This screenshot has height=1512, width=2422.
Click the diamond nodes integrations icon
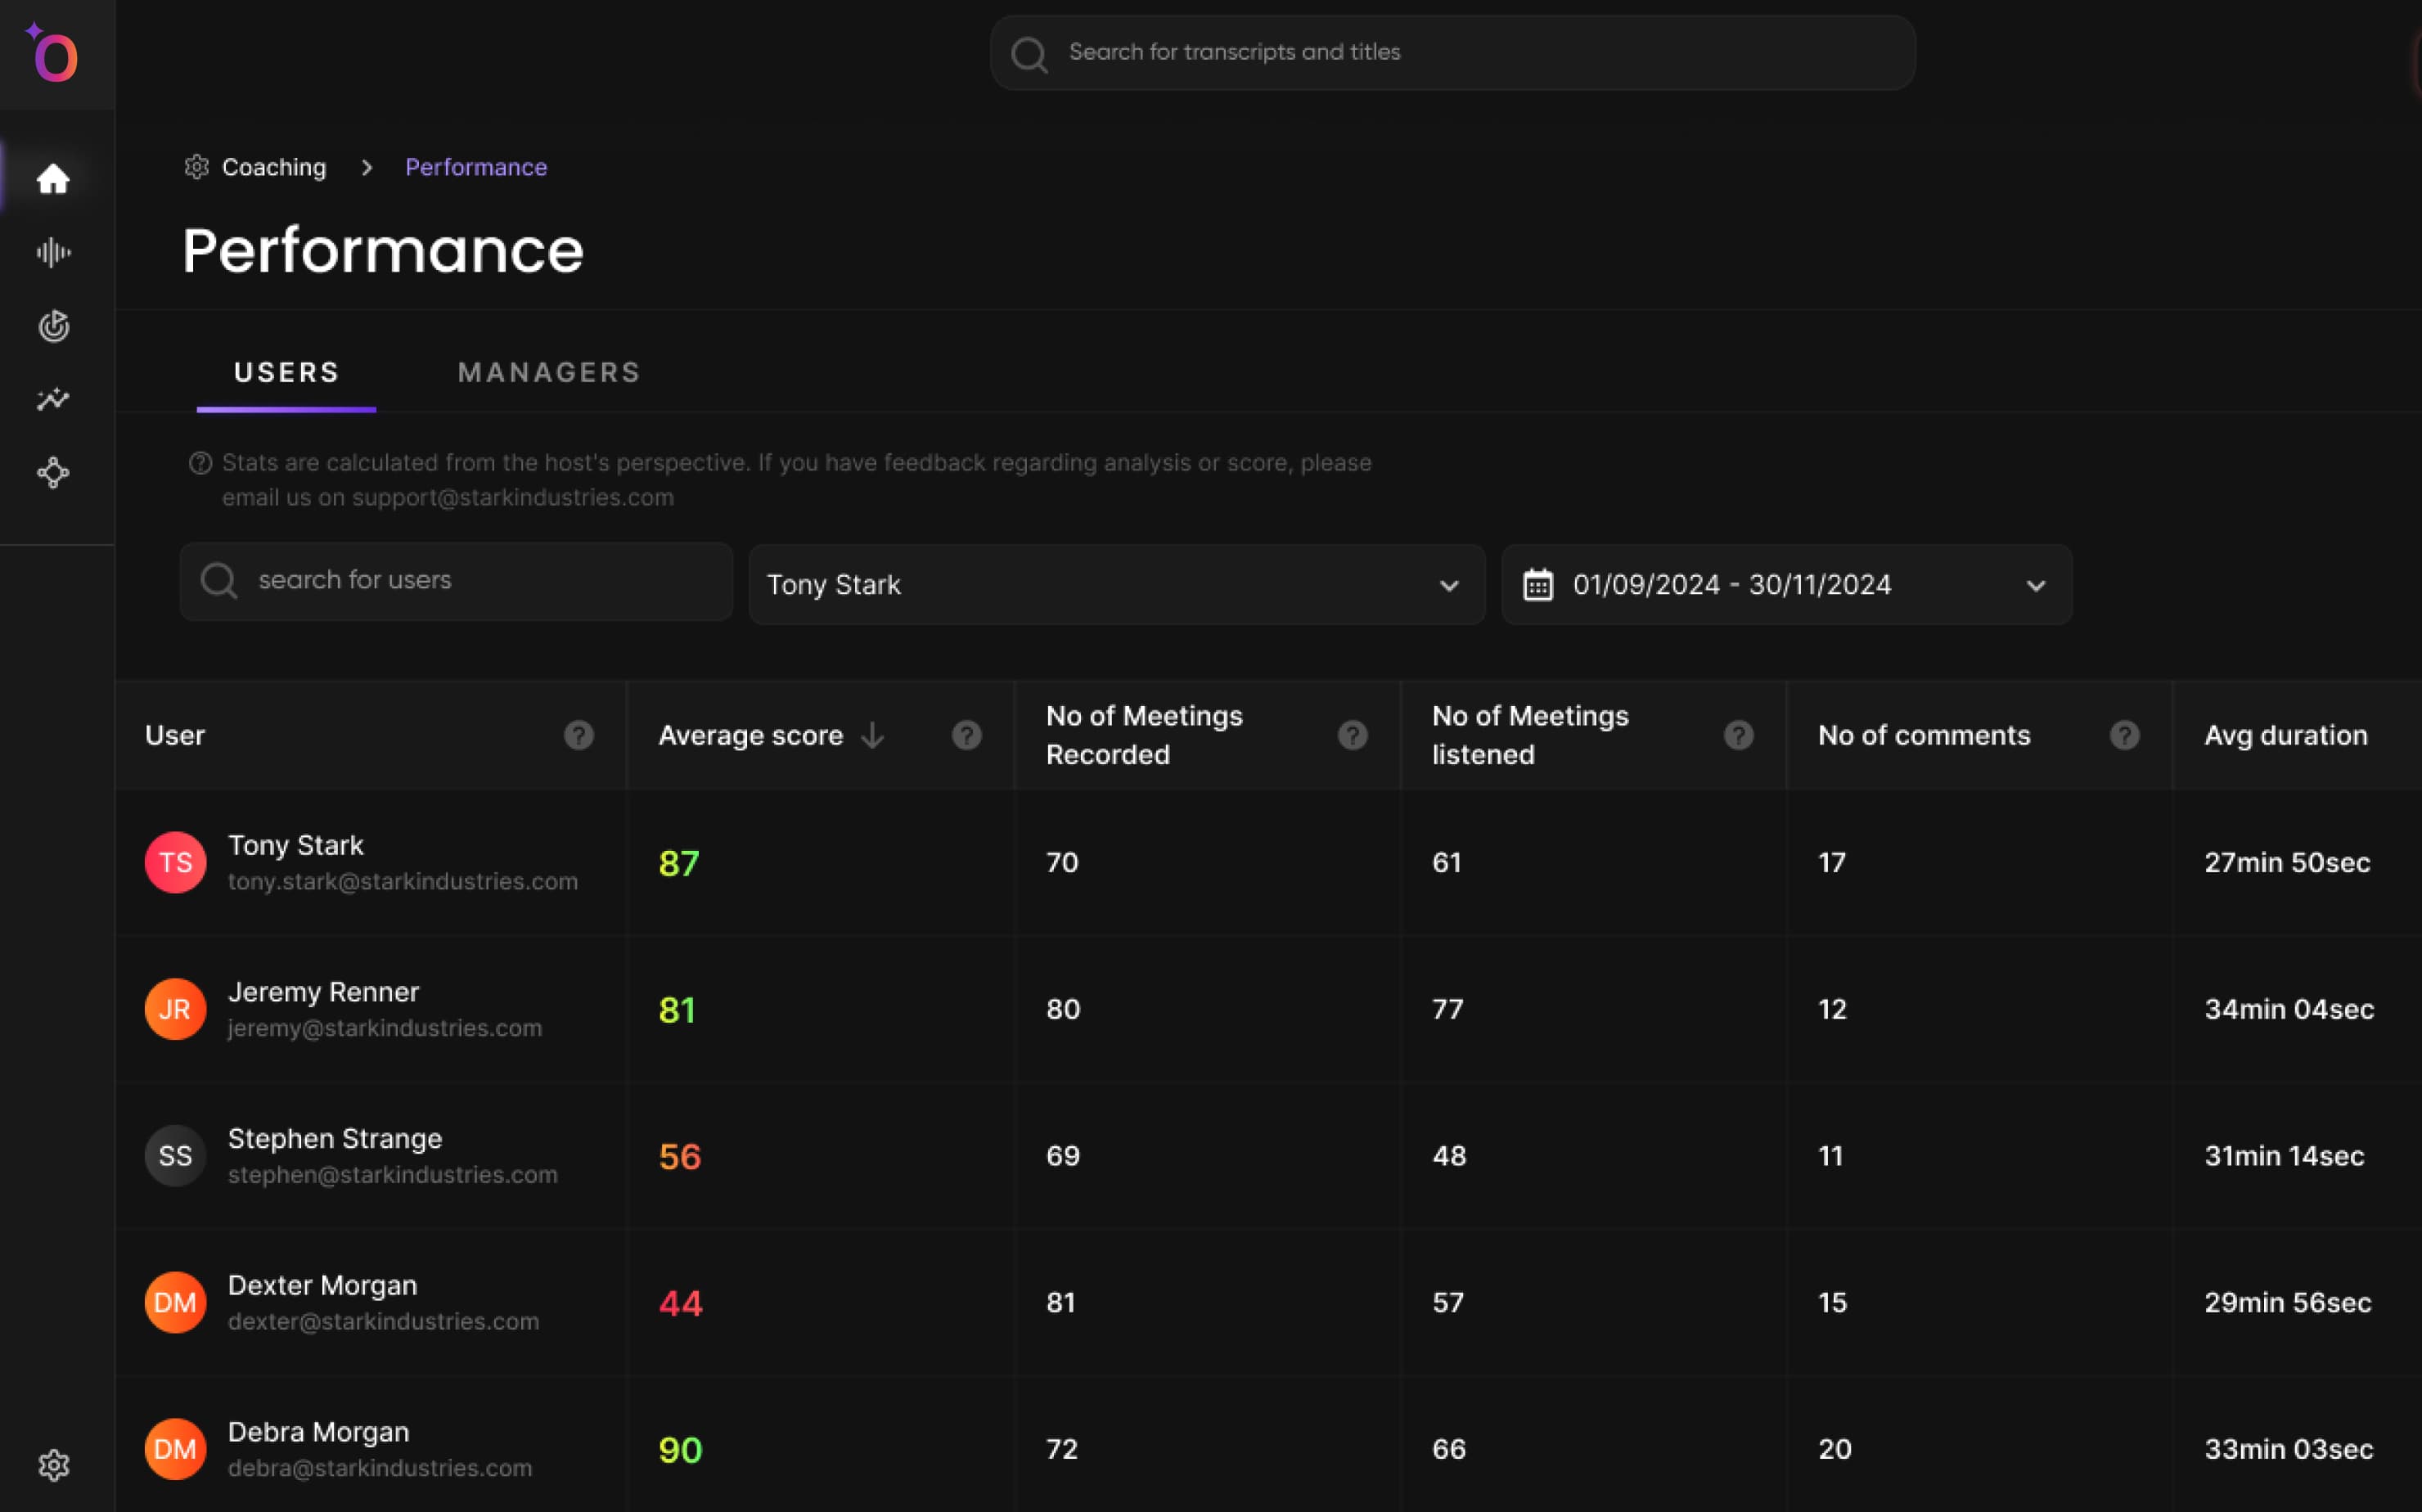click(53, 472)
